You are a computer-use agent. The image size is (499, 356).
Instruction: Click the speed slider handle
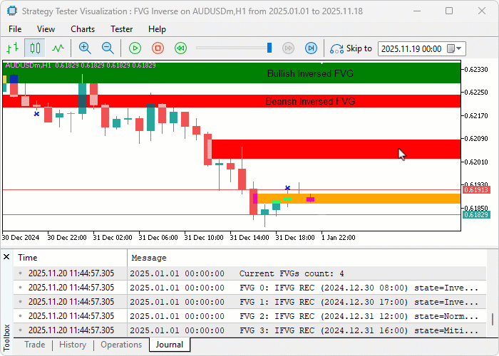[x=269, y=48]
